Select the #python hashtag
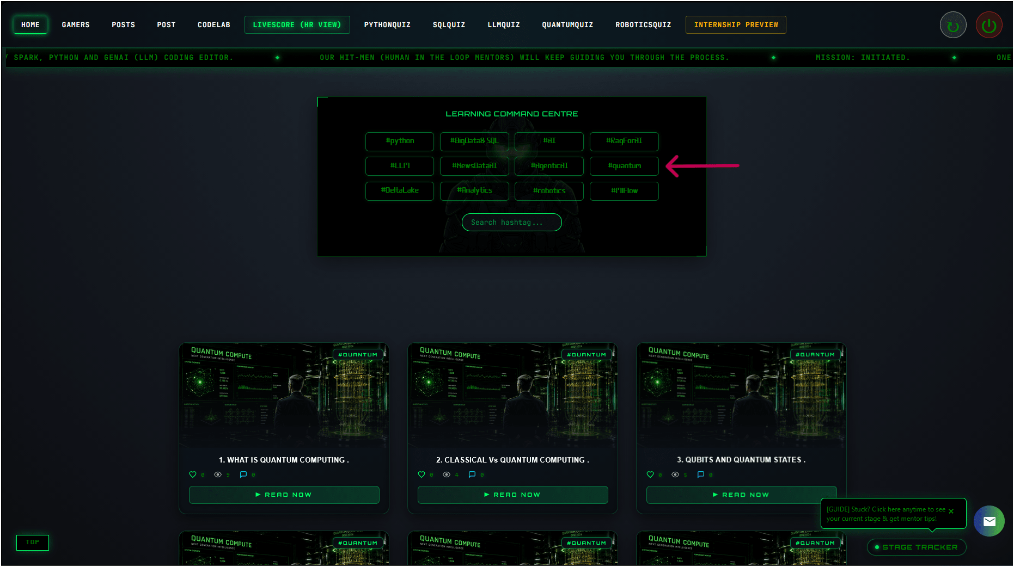The image size is (1014, 567). pyautogui.click(x=400, y=141)
